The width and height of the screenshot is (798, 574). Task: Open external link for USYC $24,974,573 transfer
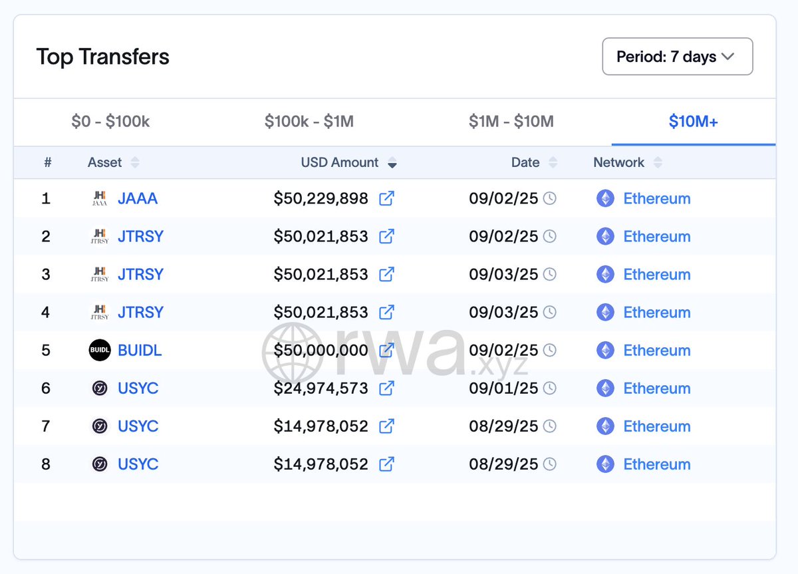point(386,388)
